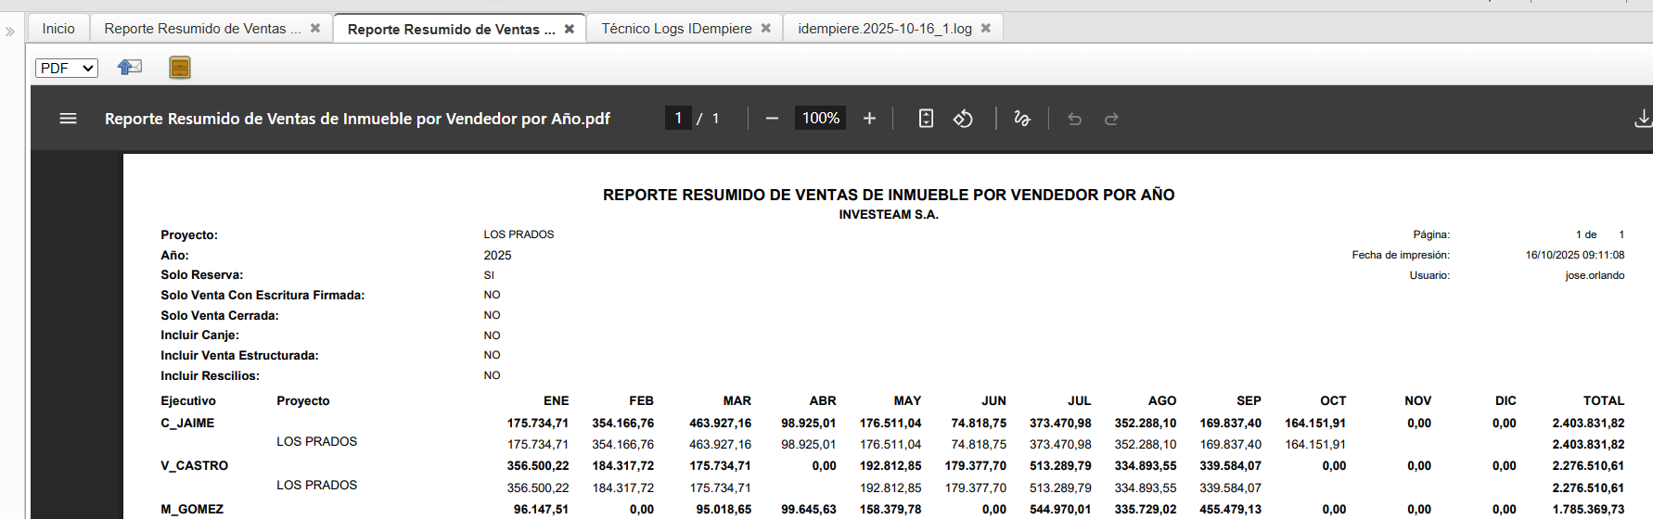
Task: Click the page number input field
Action: [x=678, y=119]
